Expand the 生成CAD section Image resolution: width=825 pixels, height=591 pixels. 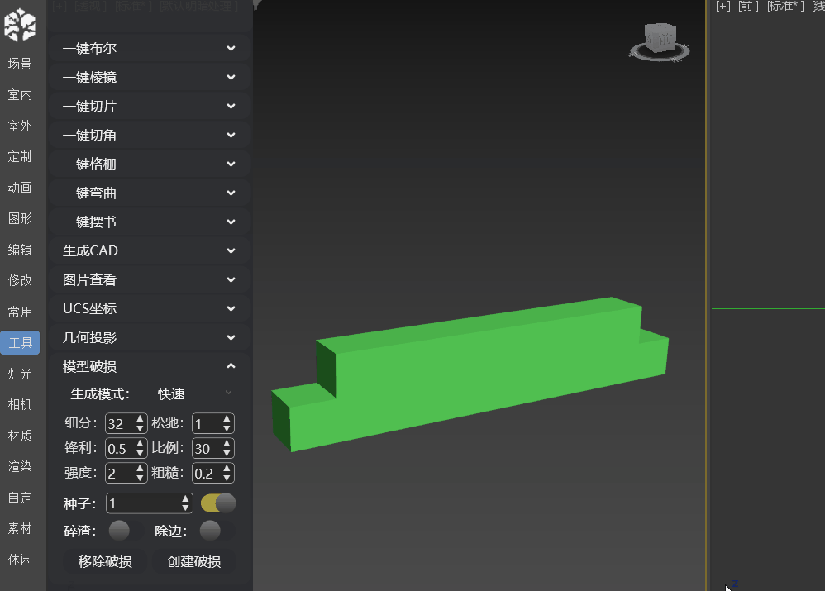click(x=150, y=251)
